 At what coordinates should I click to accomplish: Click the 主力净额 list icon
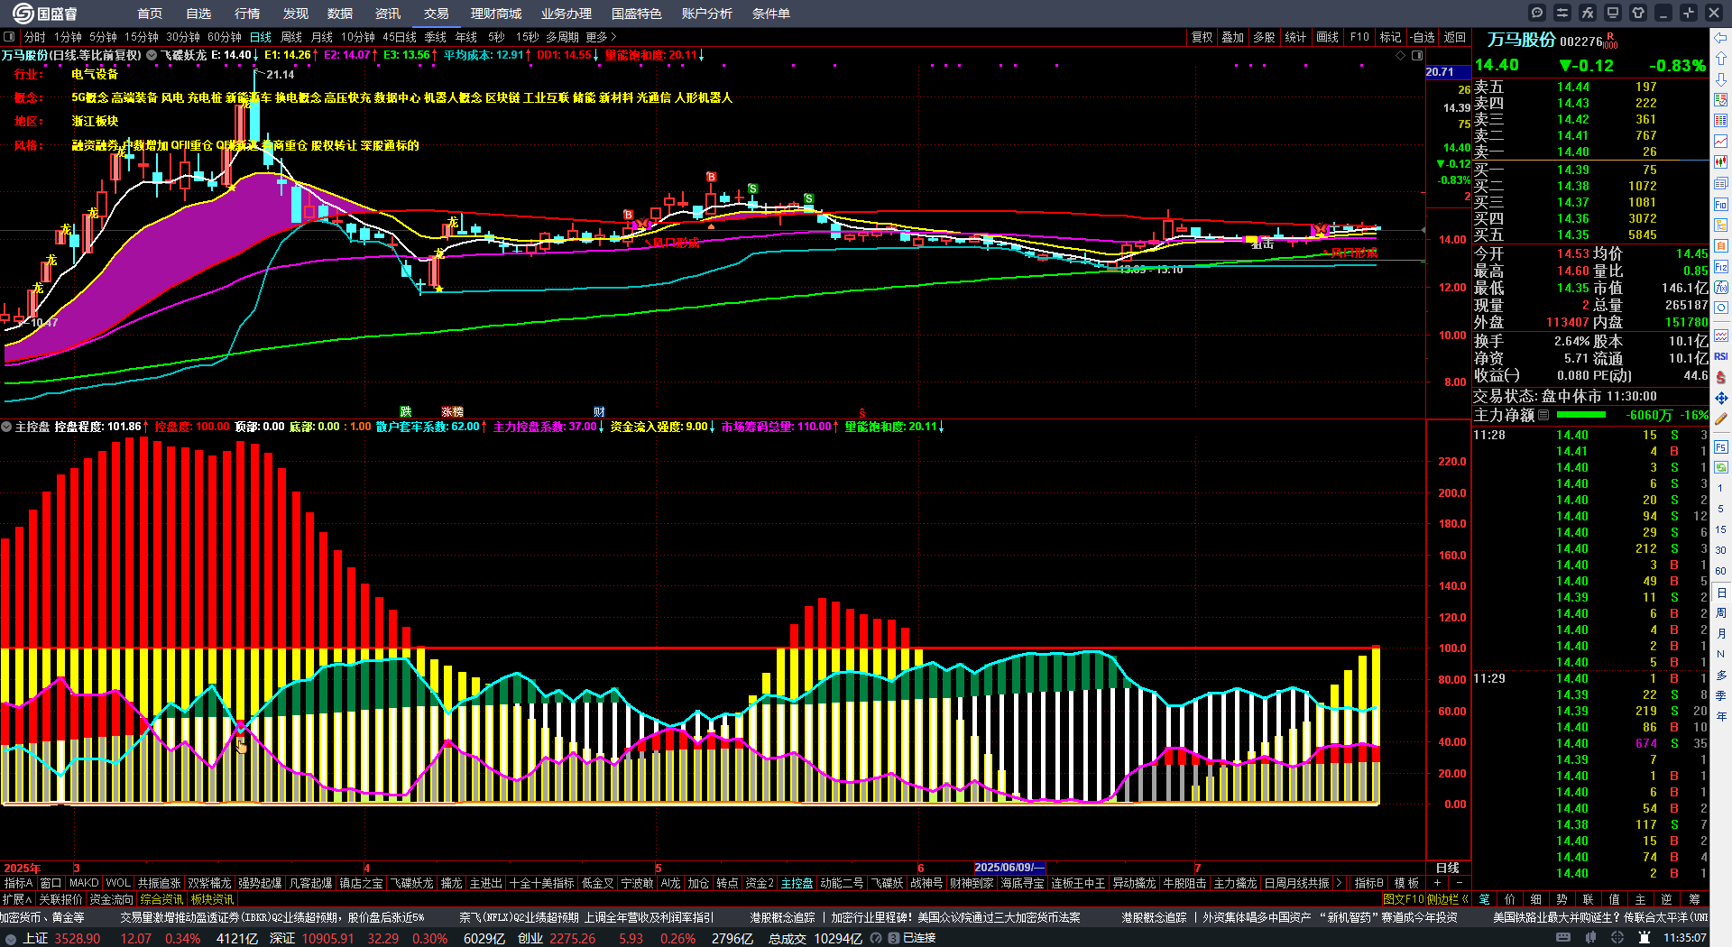coord(1543,415)
